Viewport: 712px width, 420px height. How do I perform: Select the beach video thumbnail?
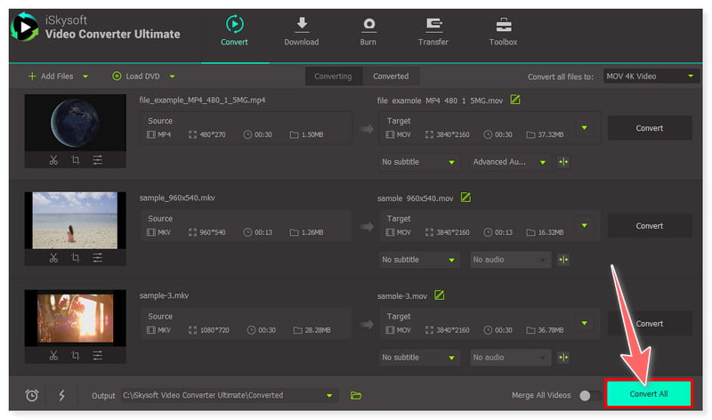click(x=75, y=220)
